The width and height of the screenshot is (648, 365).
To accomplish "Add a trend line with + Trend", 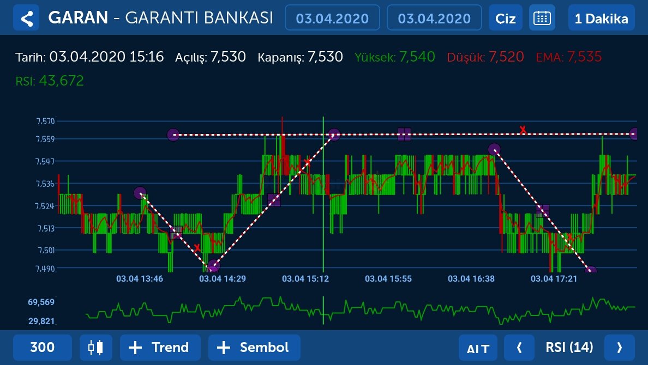I will [160, 347].
